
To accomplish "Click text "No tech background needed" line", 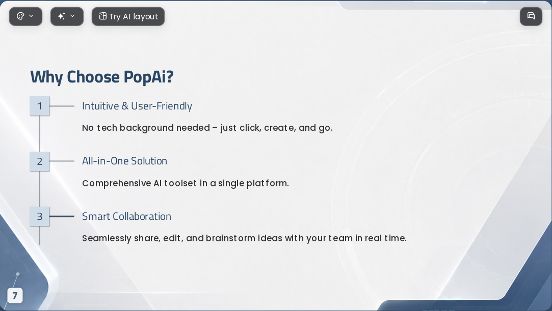I will pyautogui.click(x=207, y=128).
